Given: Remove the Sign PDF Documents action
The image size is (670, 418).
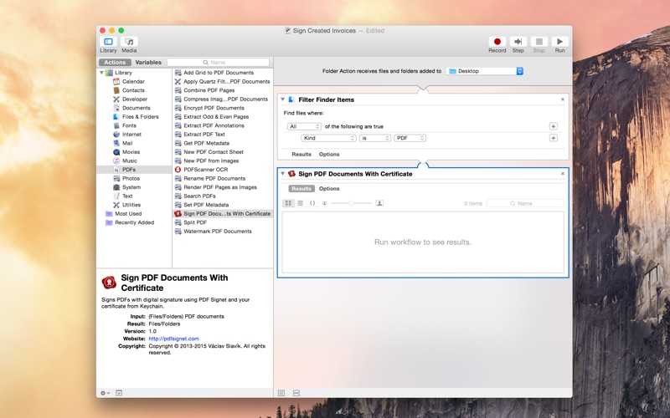Looking at the screenshot, I should 562,174.
